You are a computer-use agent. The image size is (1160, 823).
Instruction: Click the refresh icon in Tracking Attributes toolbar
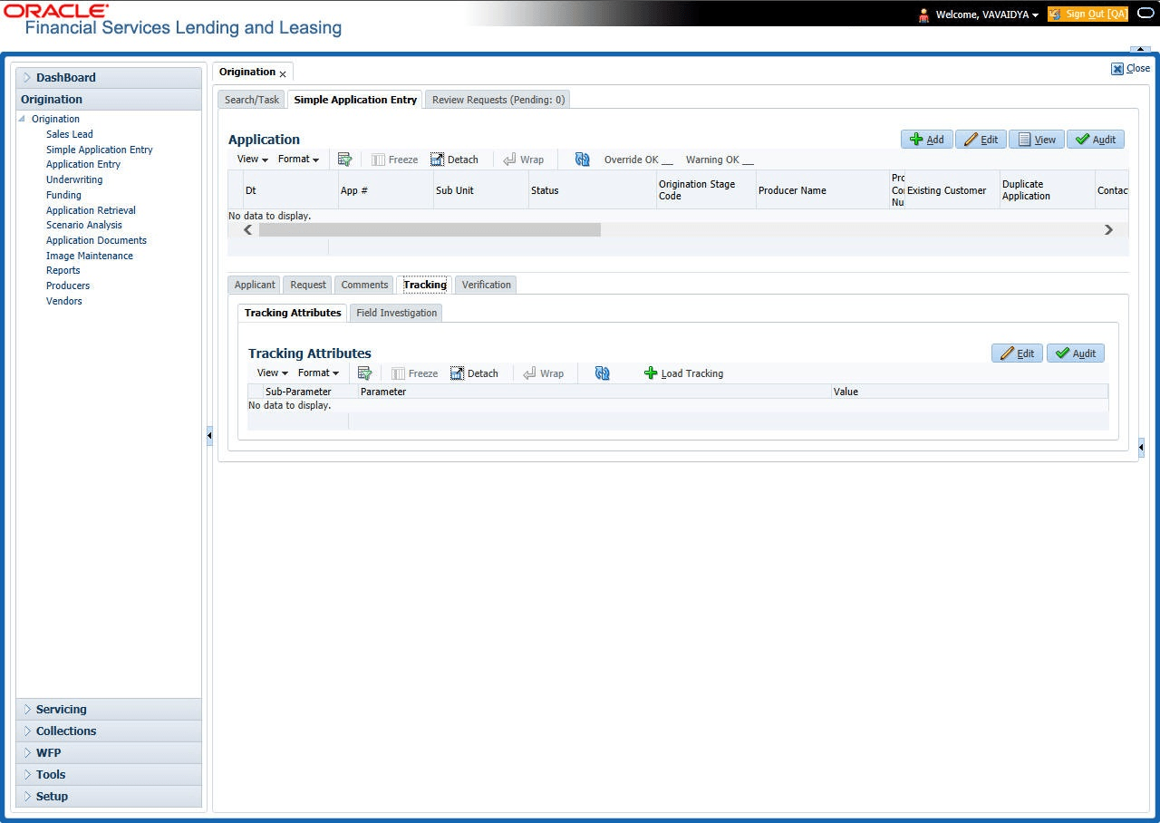click(x=603, y=373)
